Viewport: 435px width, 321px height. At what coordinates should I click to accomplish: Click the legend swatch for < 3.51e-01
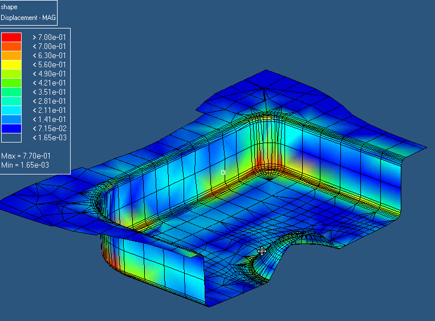pos(11,92)
